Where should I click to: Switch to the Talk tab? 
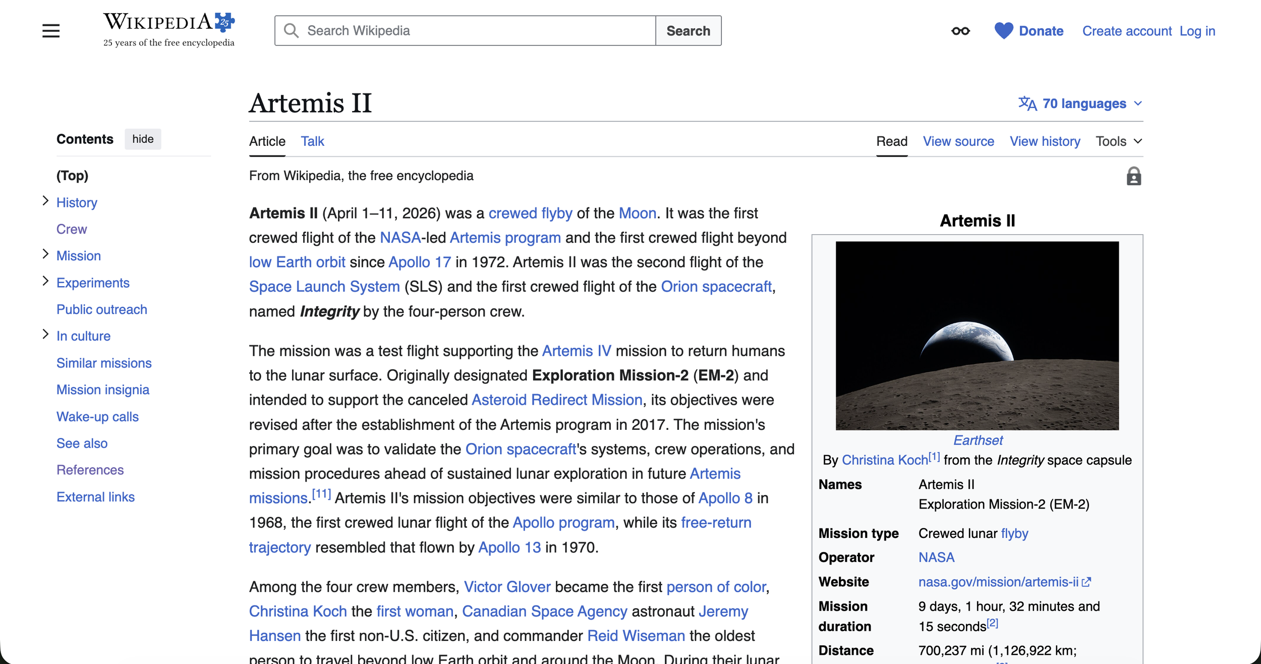coord(312,141)
